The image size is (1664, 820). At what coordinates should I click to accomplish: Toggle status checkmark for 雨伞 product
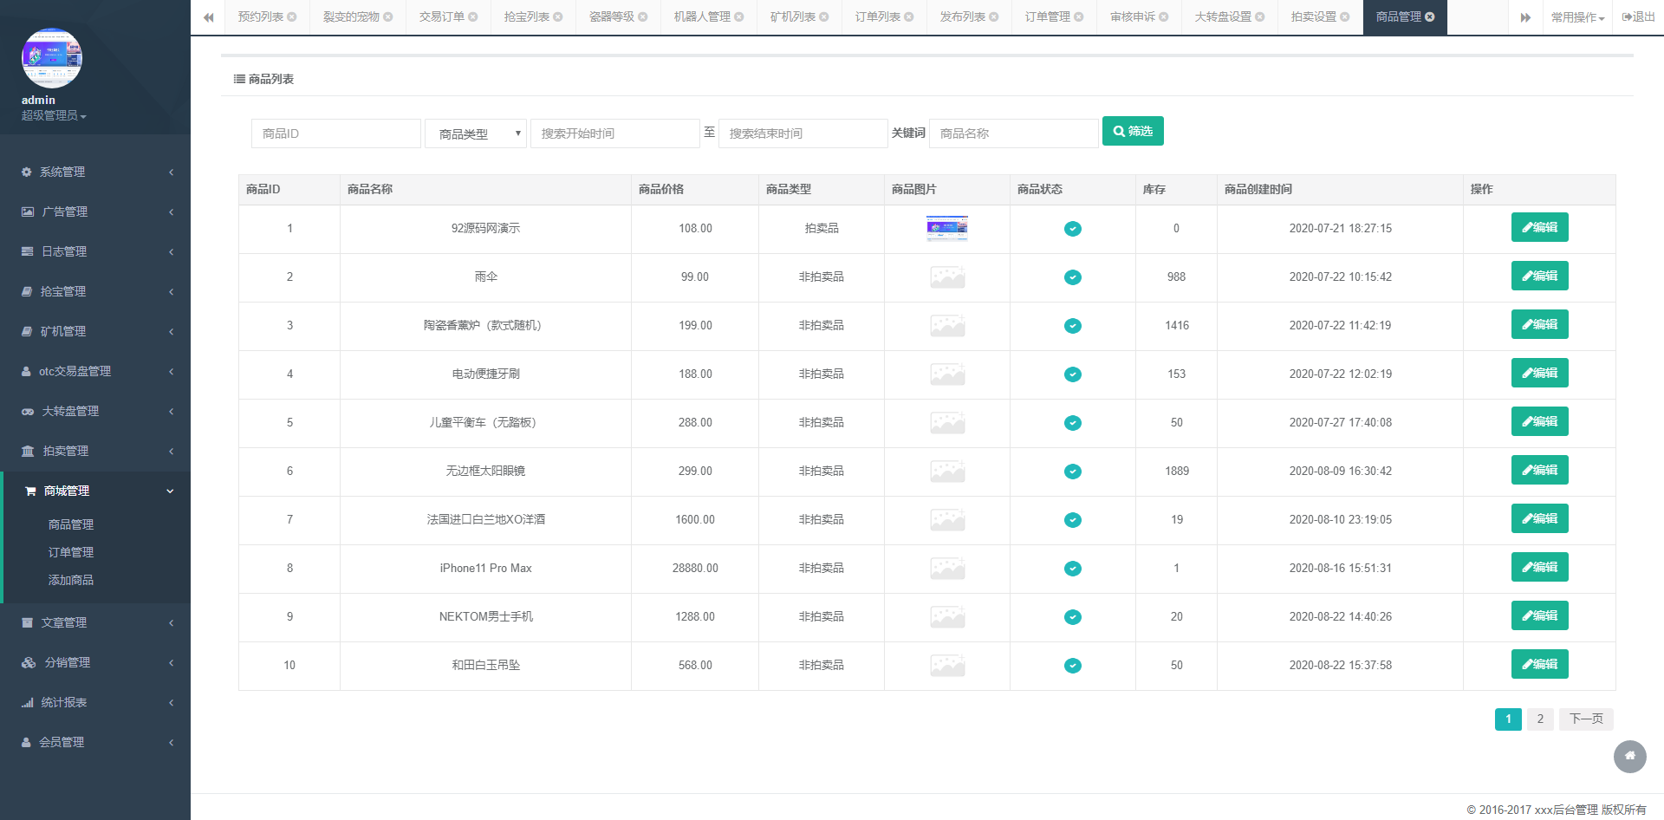point(1072,277)
